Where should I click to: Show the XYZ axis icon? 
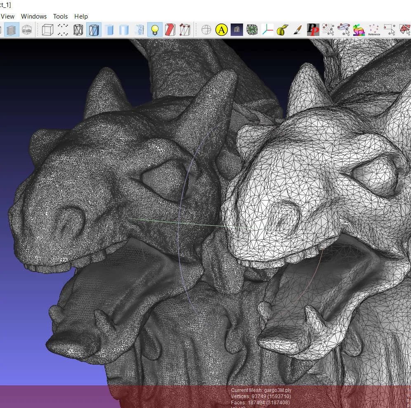[267, 30]
